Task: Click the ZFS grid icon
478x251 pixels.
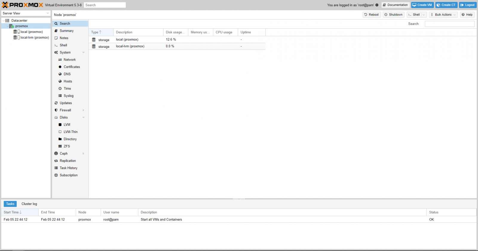Action: [60, 146]
